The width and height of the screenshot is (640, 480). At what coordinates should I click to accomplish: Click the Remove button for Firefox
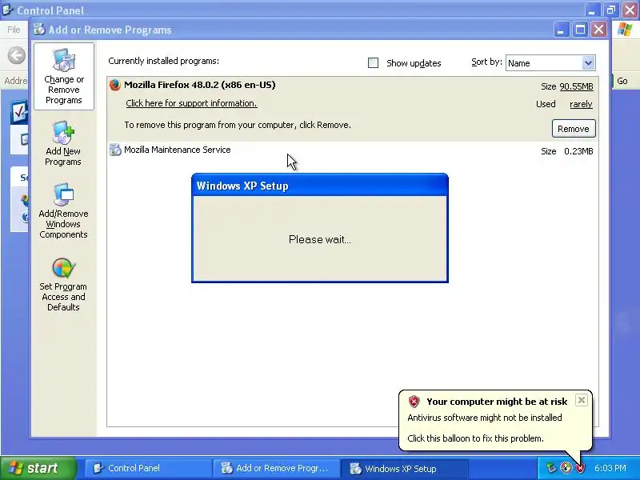(x=574, y=129)
